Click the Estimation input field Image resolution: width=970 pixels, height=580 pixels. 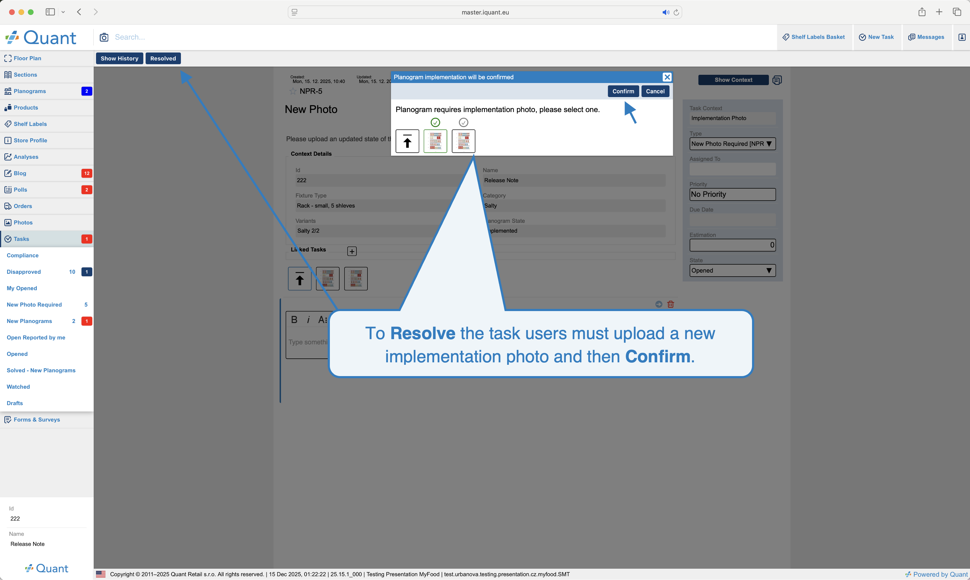point(732,245)
